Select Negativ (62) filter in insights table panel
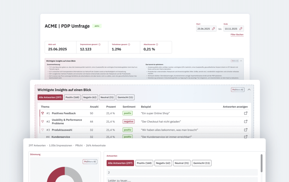289x182 pixels. pos(90,97)
